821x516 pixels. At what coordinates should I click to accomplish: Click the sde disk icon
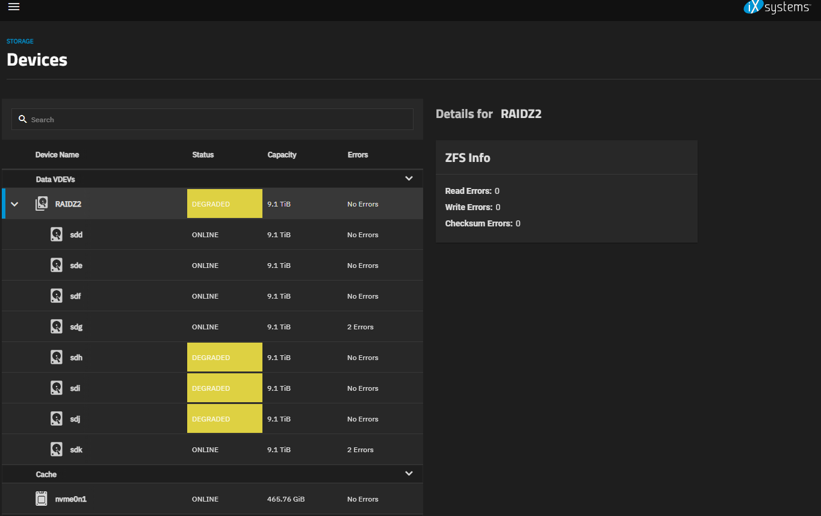(x=57, y=265)
